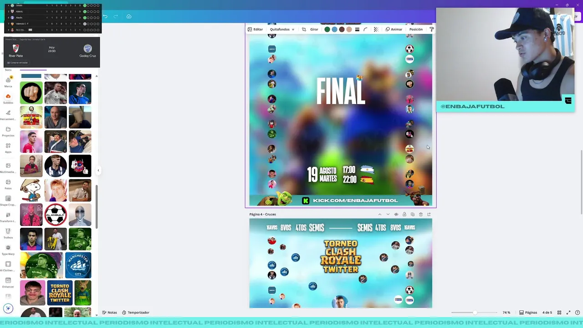The image size is (583, 328).
Task: Click the redo arrow in header
Action: click(x=116, y=16)
